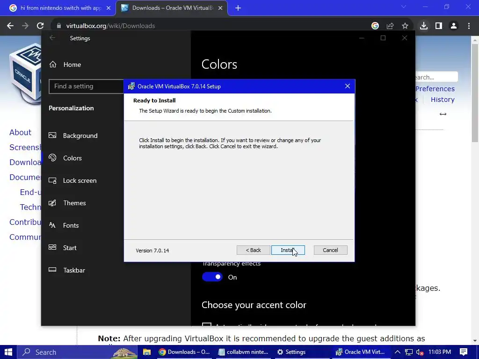Open Chrome downloads tray icon
Image resolution: width=479 pixels, height=359 pixels.
point(424,26)
